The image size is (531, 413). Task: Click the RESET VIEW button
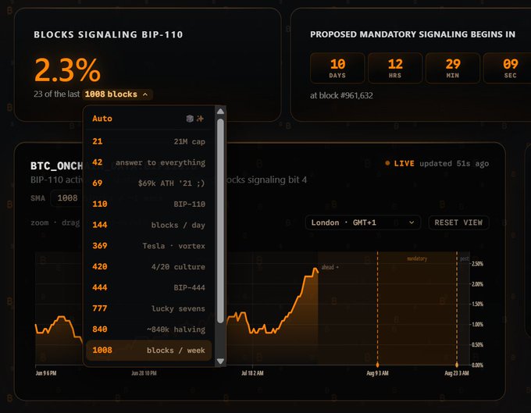[x=458, y=223]
